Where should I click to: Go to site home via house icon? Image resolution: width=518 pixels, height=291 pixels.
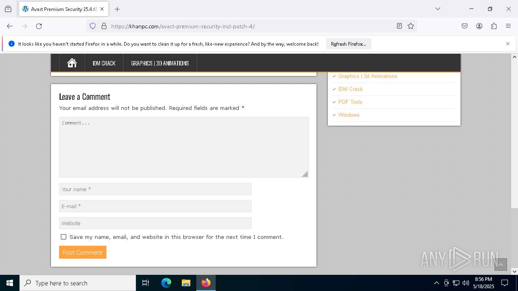pos(72,63)
